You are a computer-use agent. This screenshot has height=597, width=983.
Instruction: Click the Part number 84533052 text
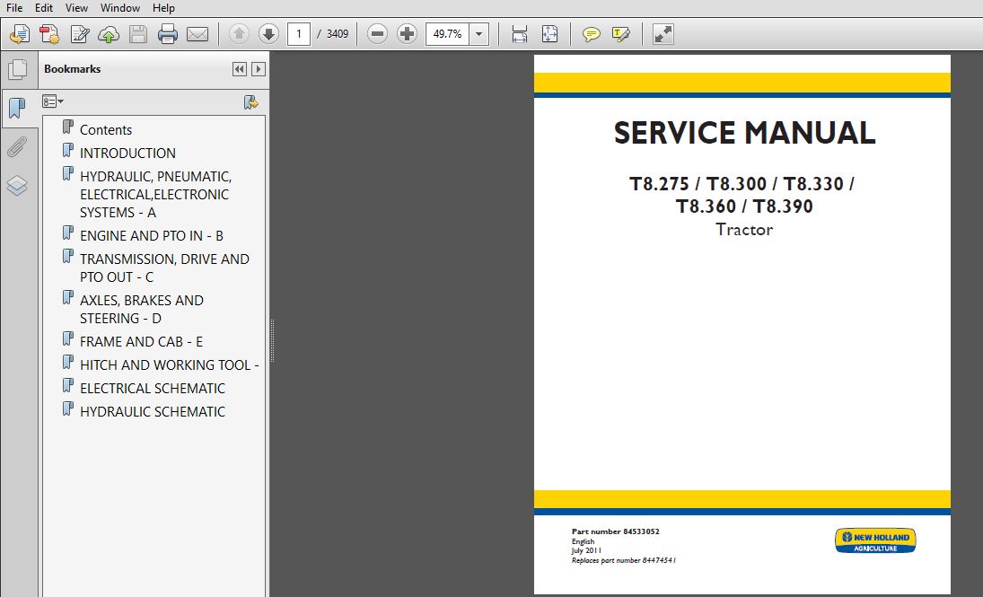pyautogui.click(x=615, y=531)
